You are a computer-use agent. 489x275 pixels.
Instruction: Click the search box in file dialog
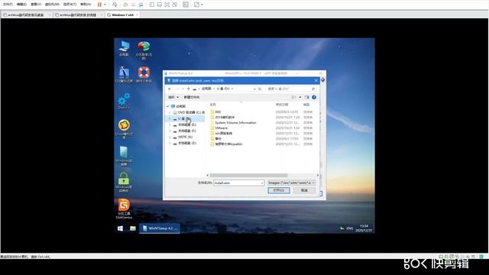pos(290,89)
